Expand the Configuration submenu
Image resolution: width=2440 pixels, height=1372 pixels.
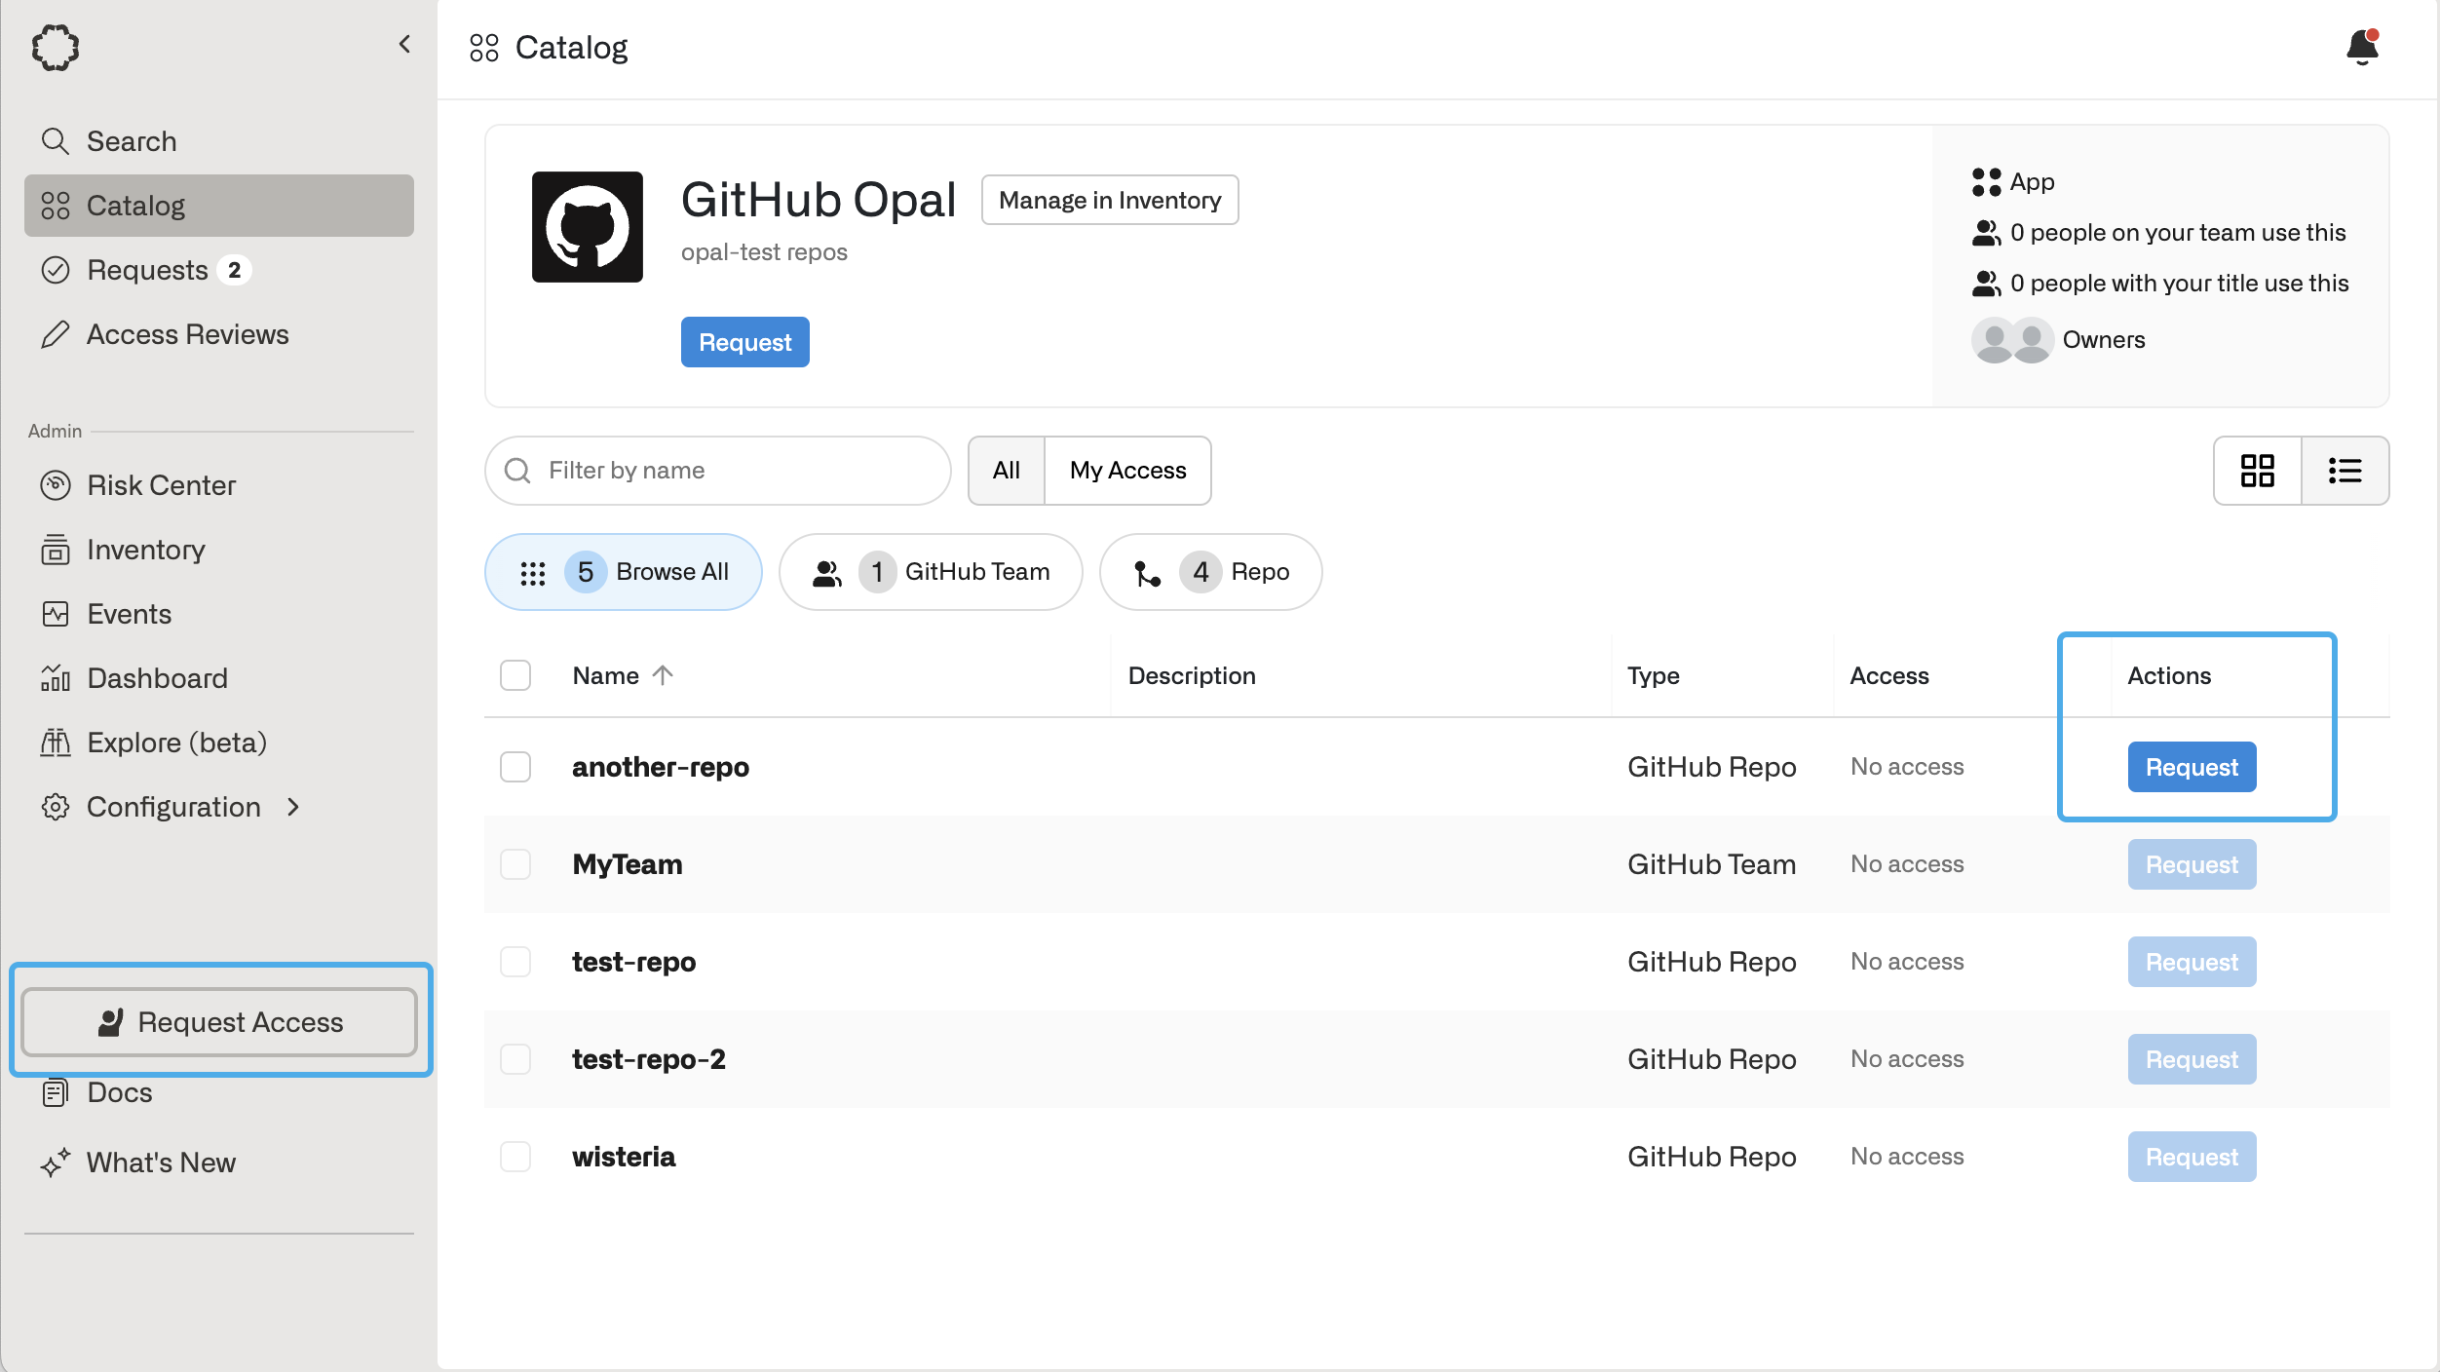pyautogui.click(x=293, y=807)
